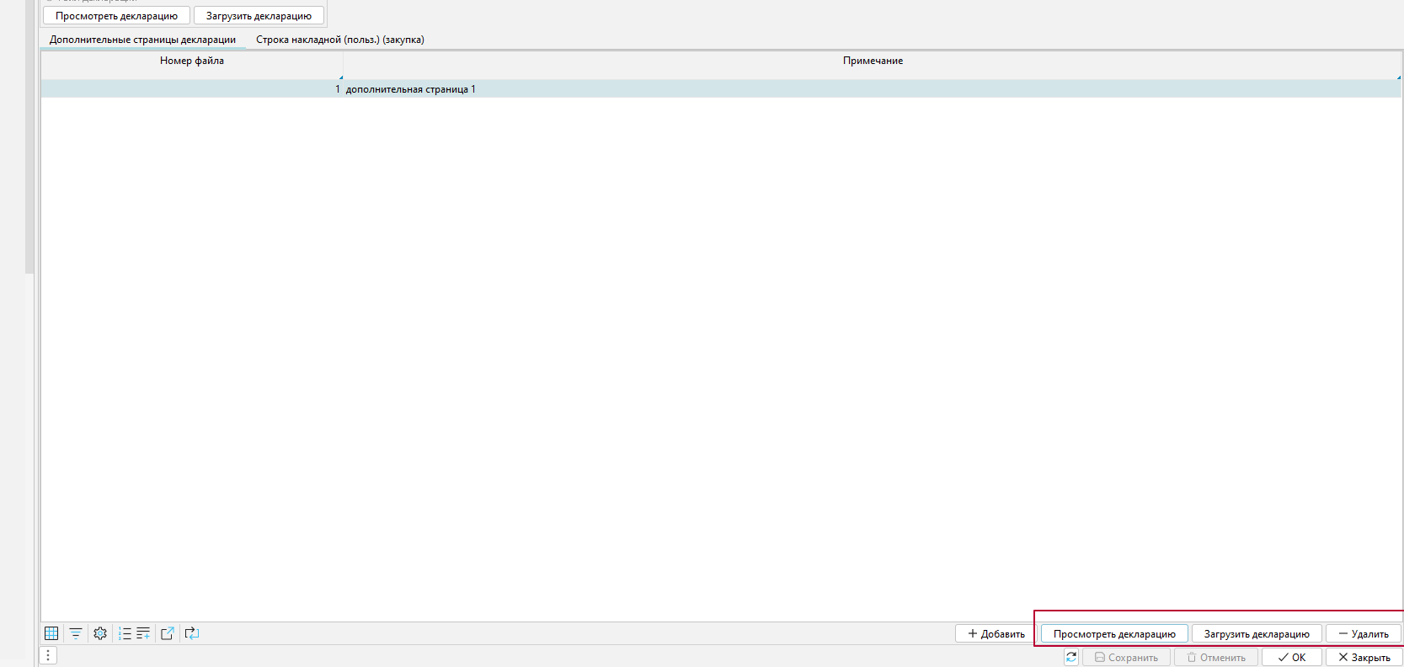Confirm with the OK button
Screen dimensions: 1404x667
click(x=1291, y=657)
